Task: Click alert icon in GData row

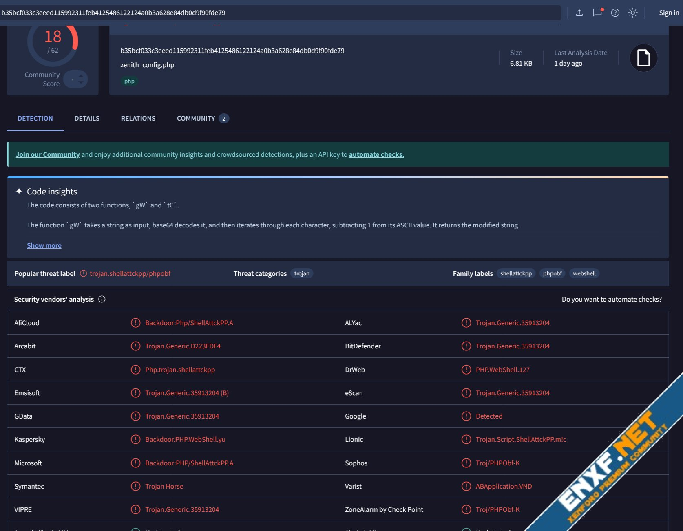Action: [x=135, y=416]
